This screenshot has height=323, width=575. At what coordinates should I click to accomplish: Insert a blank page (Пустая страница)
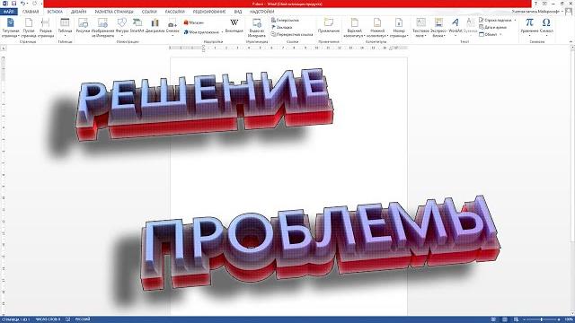29,28
